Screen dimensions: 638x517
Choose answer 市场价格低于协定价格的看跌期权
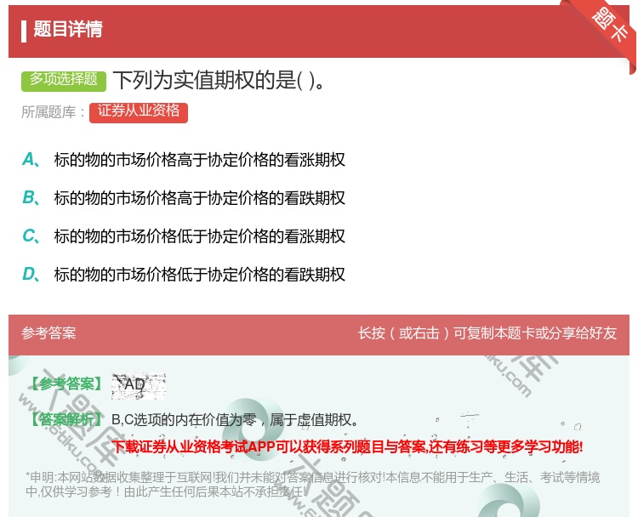pyautogui.click(x=200, y=275)
